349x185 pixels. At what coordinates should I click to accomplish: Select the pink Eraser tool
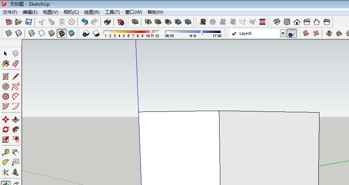tap(16, 64)
